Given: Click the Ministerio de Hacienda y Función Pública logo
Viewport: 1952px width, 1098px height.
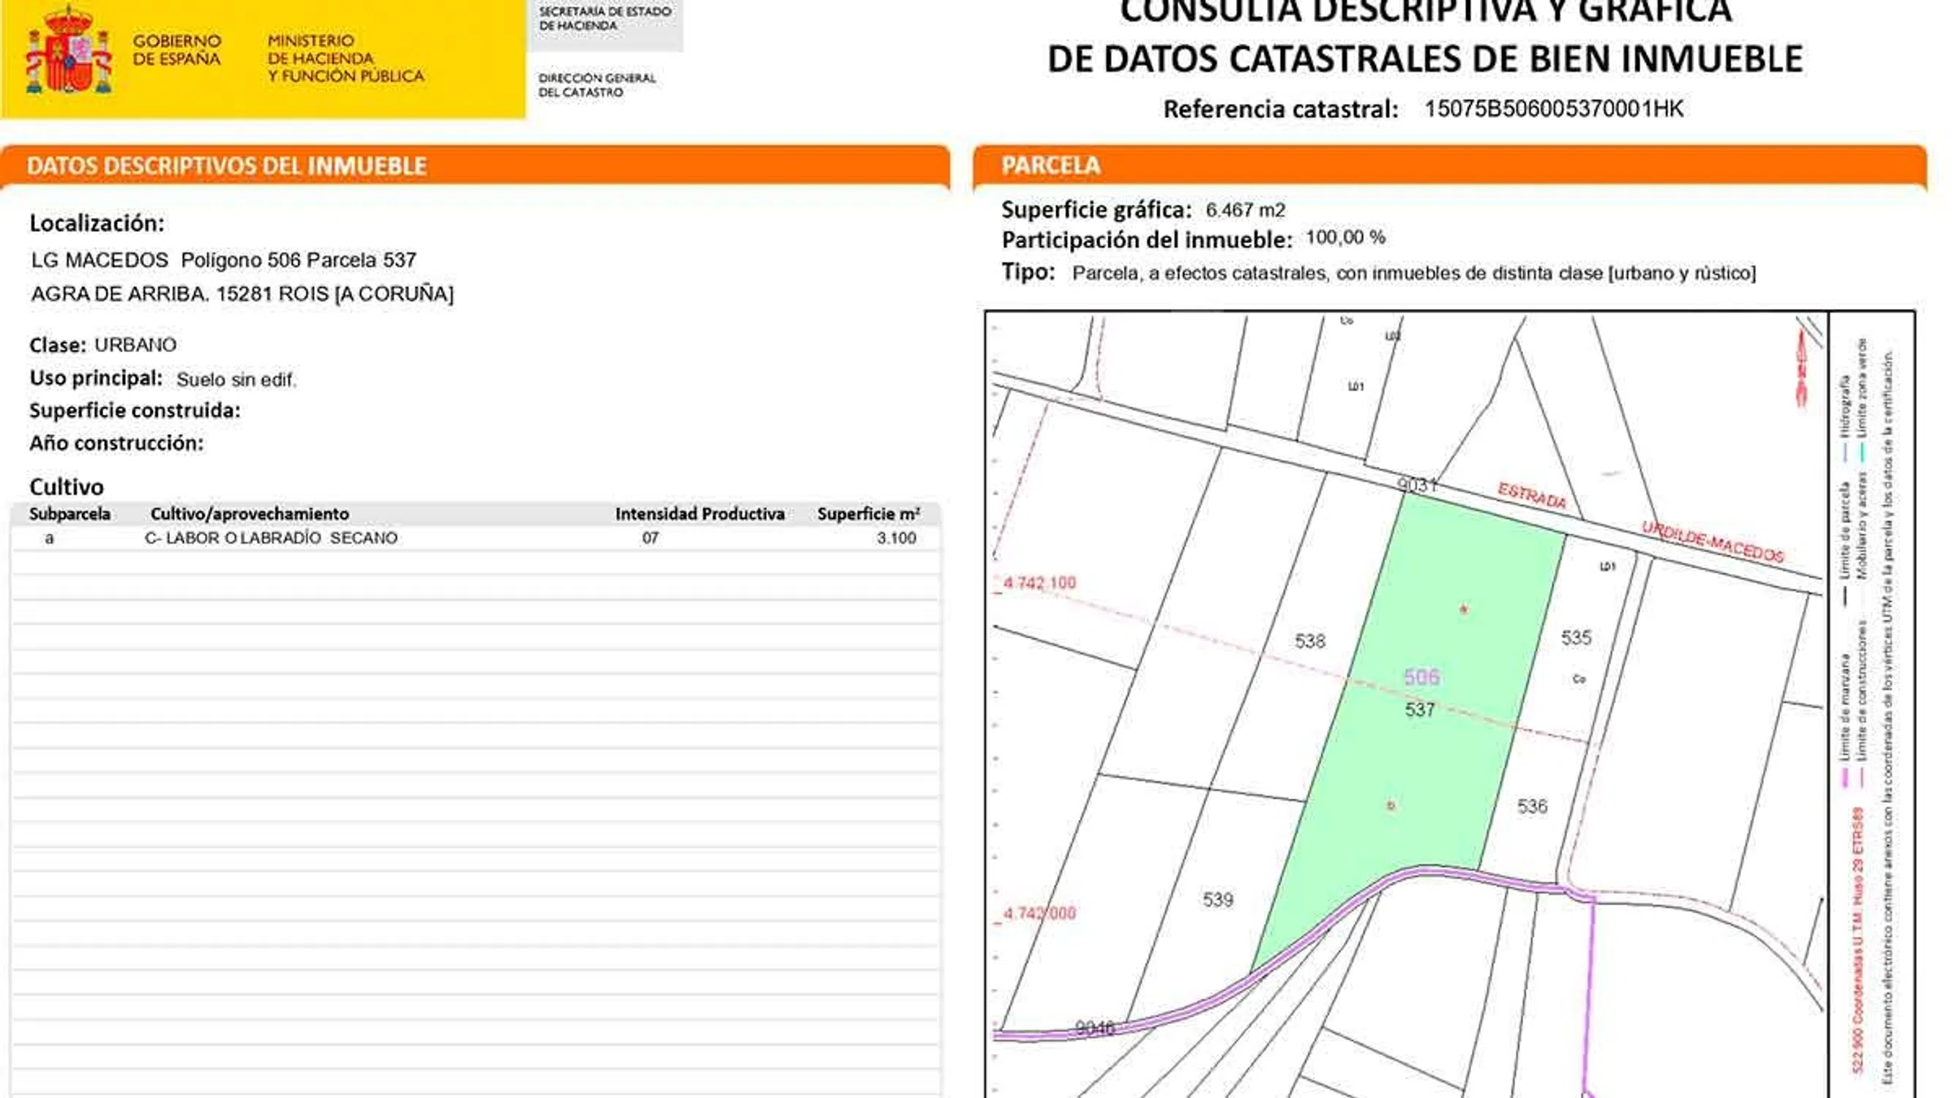Looking at the screenshot, I should point(345,59).
